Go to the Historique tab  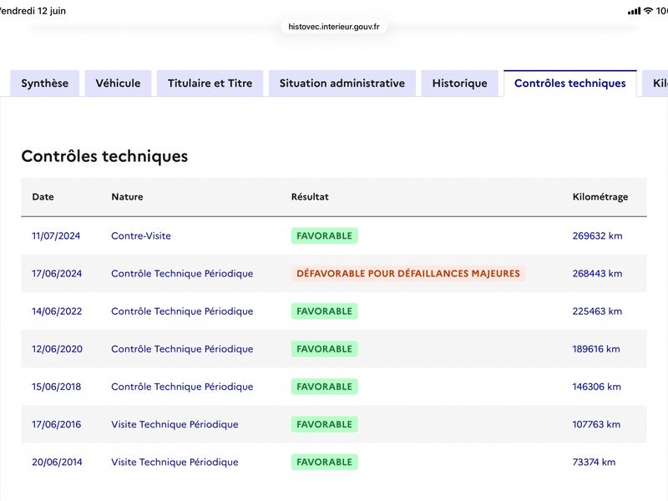(460, 83)
